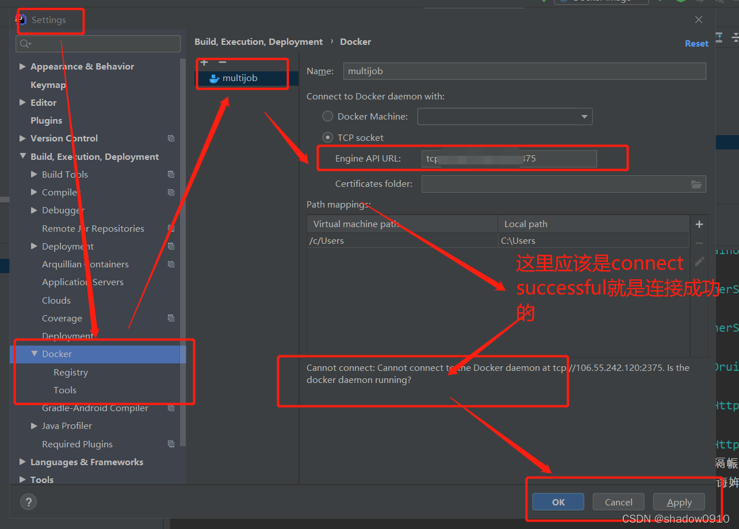Click the settings search box
Image resolution: width=739 pixels, height=529 pixels.
point(98,44)
